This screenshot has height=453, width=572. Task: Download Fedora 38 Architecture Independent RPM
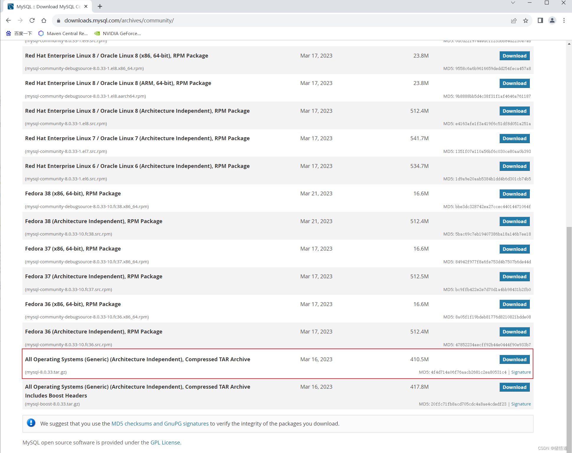[514, 221]
